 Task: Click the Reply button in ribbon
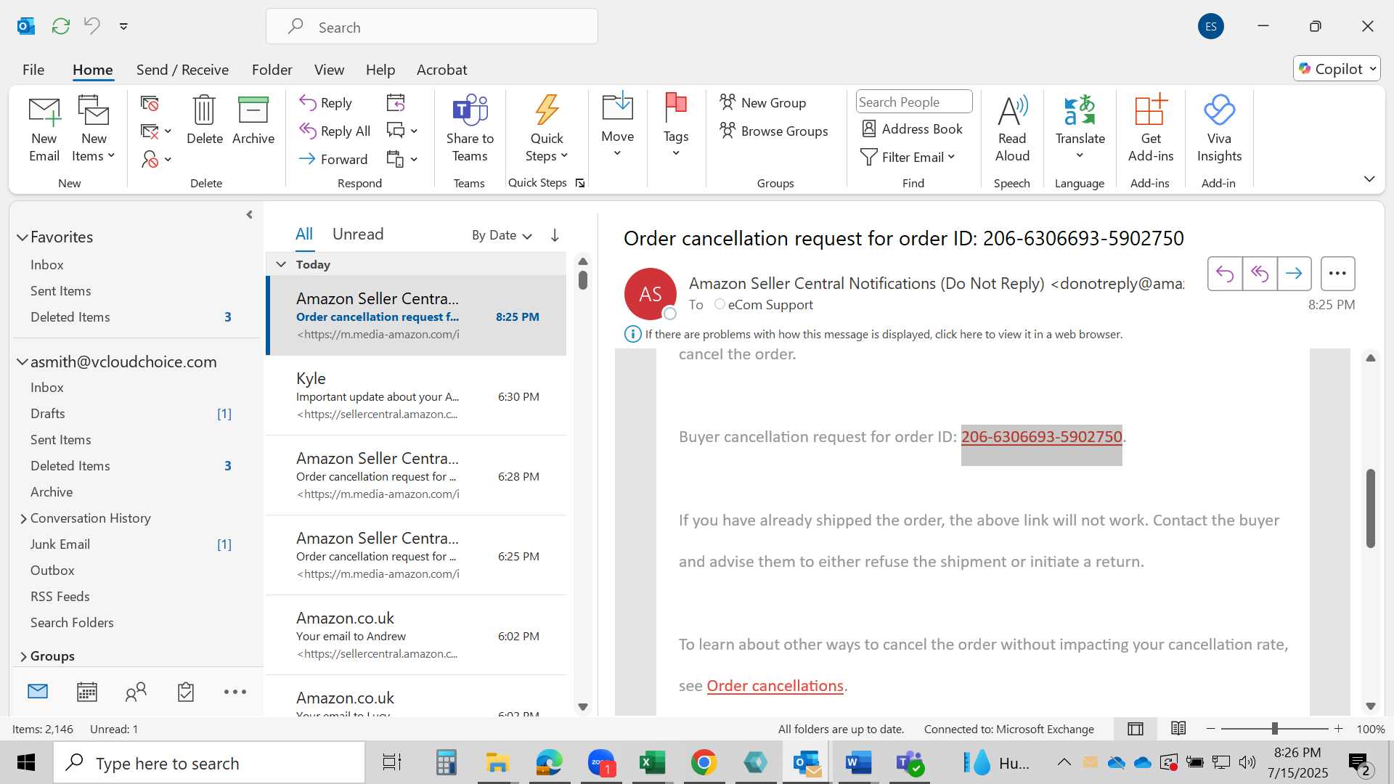pyautogui.click(x=326, y=103)
